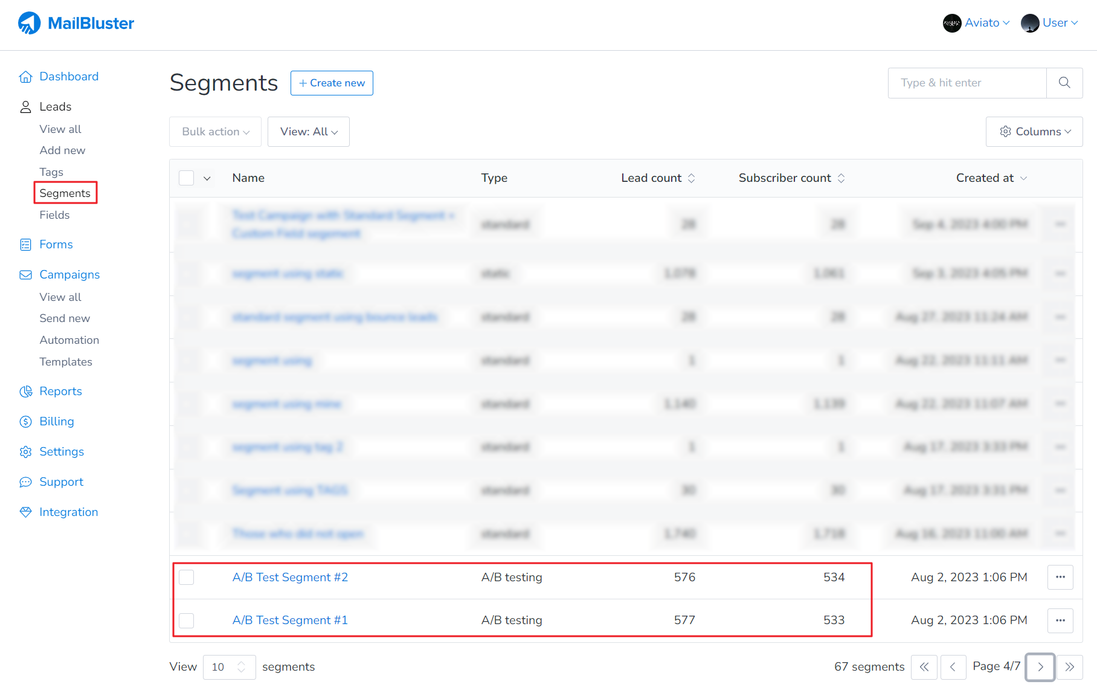Jump to last page arrow
The width and height of the screenshot is (1097, 693).
tap(1070, 667)
